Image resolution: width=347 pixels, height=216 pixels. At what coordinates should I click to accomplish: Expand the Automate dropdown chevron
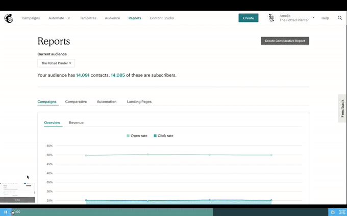point(69,18)
